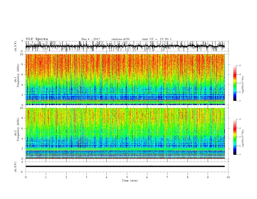Click the "ch.3(V)" waveform axis label
Viewport: 257px width, 199px height.
click(x=16, y=167)
